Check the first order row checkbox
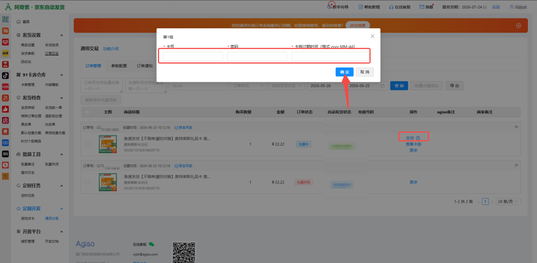The image size is (537, 263). (88, 144)
